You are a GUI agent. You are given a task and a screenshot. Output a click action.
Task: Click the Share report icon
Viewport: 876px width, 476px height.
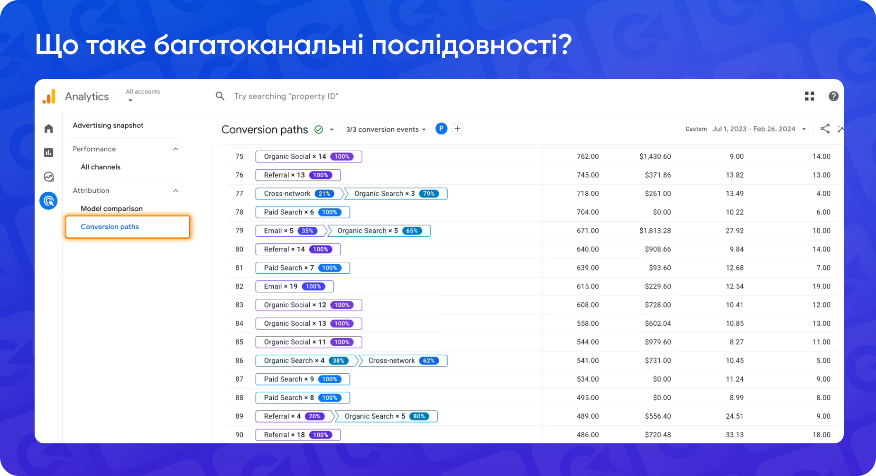(825, 128)
